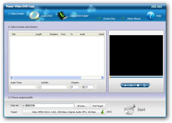172x123 pixels.
Task: Click the black video preview area
Action: coord(136,55)
